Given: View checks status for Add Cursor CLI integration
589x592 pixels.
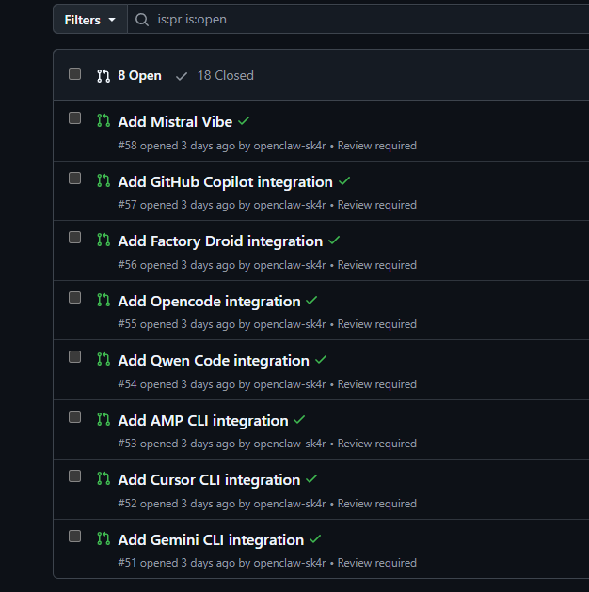Looking at the screenshot, I should point(311,478).
